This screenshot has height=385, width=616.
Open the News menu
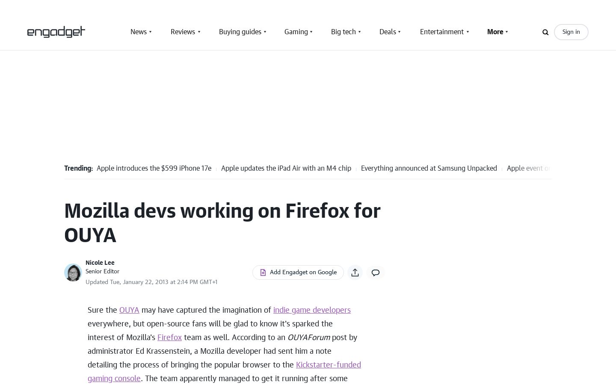(139, 32)
